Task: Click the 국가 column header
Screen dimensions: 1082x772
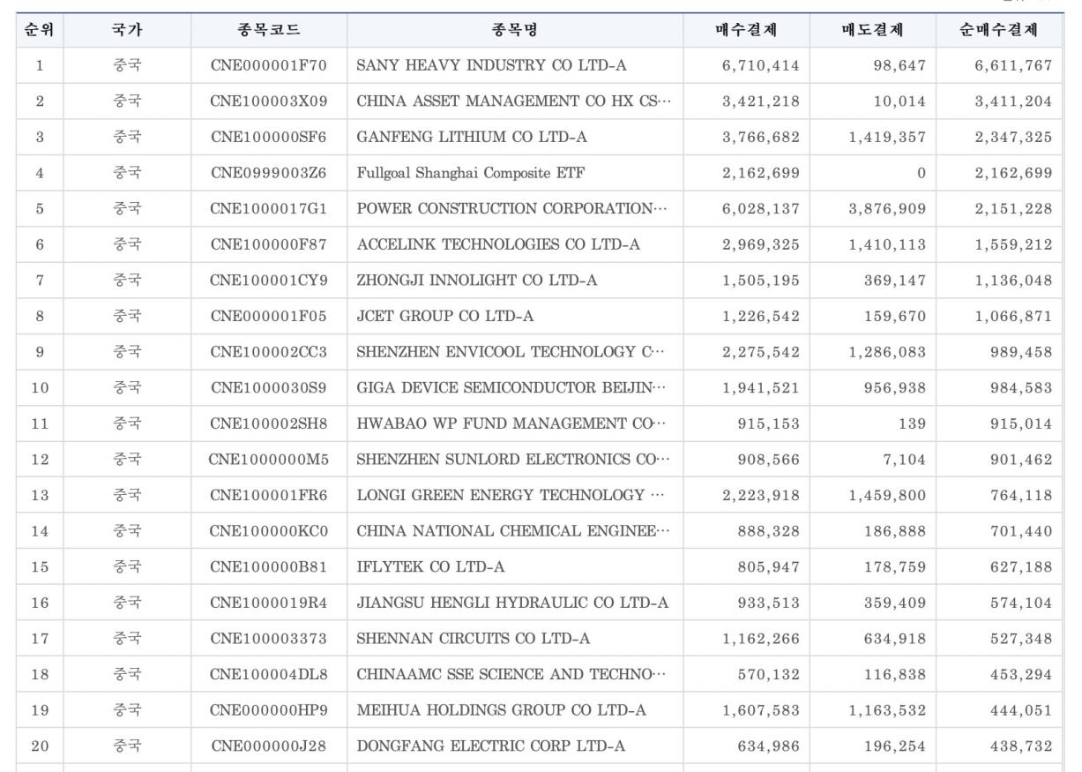Action: point(126,31)
